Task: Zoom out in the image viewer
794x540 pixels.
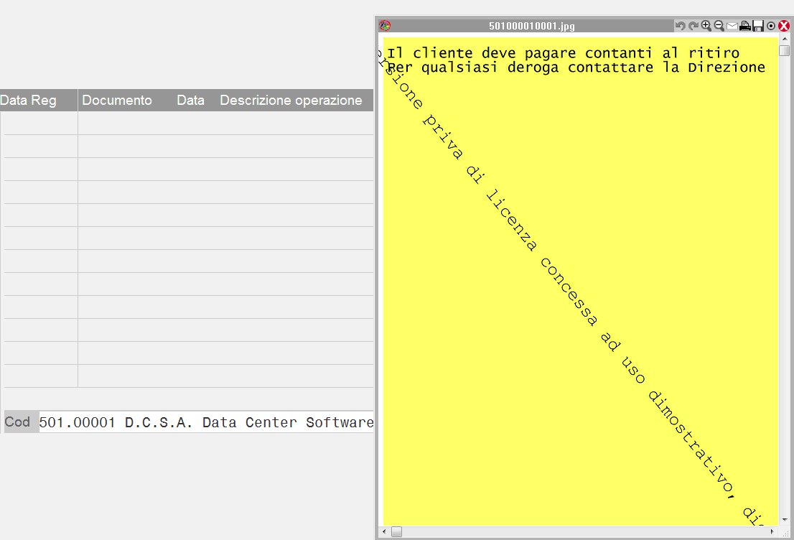Action: [x=719, y=26]
